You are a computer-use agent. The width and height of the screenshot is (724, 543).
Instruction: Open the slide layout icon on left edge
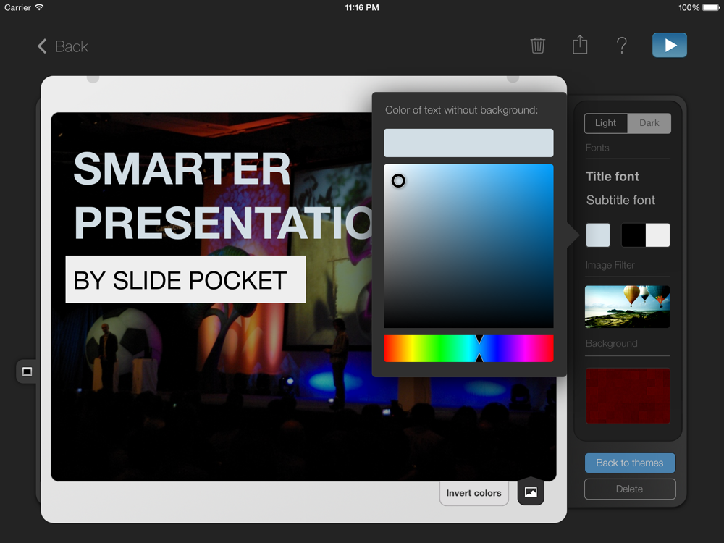click(x=28, y=371)
